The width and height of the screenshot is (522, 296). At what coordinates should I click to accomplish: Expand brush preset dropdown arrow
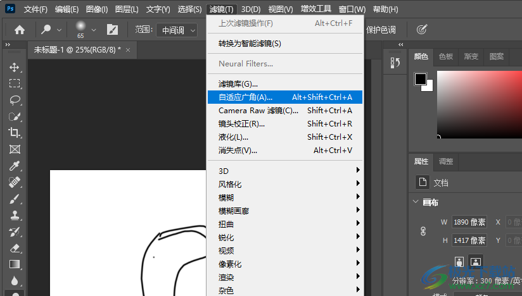pos(94,30)
